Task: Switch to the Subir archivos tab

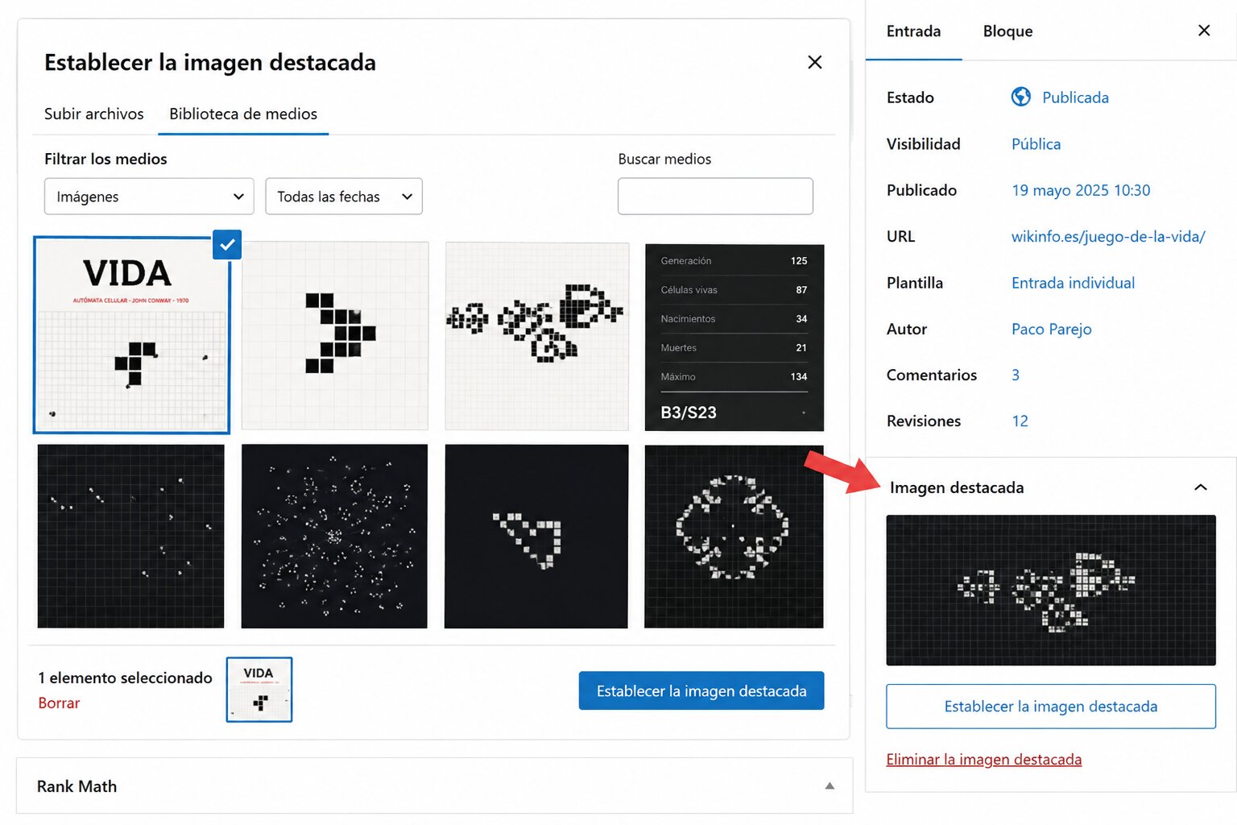Action: (x=93, y=114)
